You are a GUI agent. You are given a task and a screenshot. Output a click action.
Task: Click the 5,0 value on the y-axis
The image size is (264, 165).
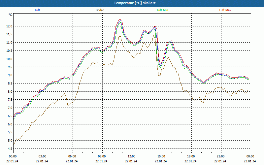[x=10, y=141]
